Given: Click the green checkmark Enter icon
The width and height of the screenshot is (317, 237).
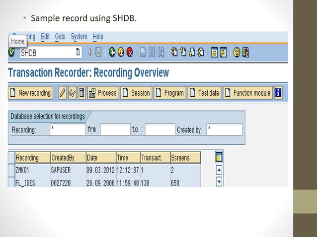Looking at the screenshot, I should [12, 52].
